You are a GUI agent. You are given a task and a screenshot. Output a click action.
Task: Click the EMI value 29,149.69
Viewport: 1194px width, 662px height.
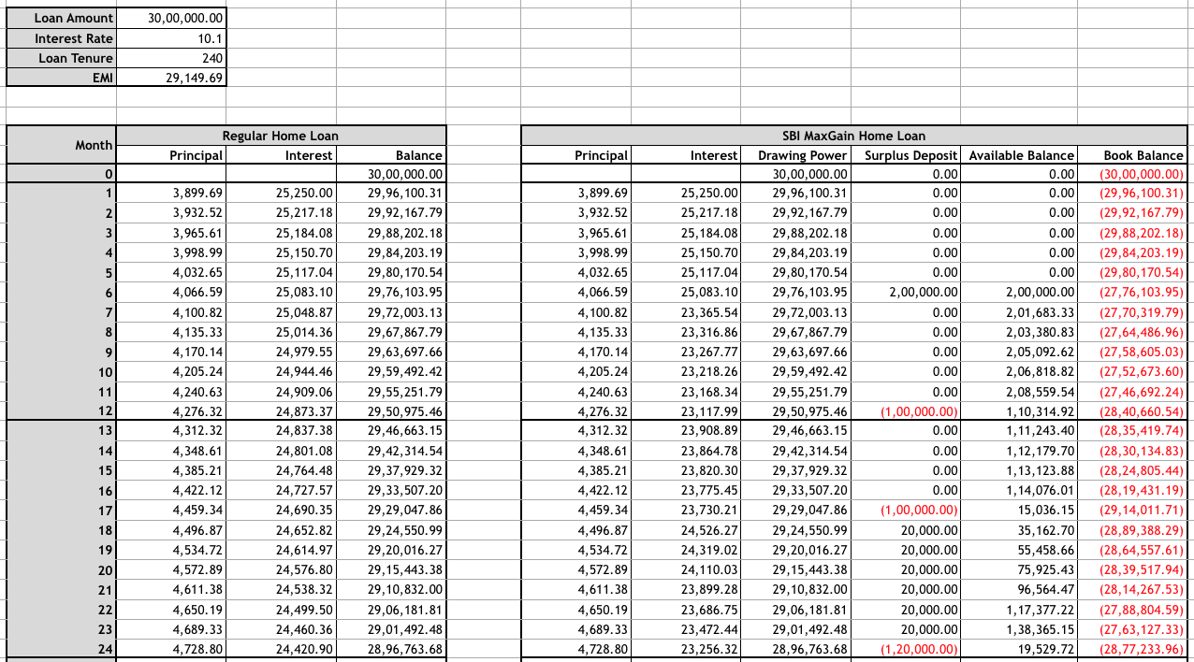click(171, 78)
